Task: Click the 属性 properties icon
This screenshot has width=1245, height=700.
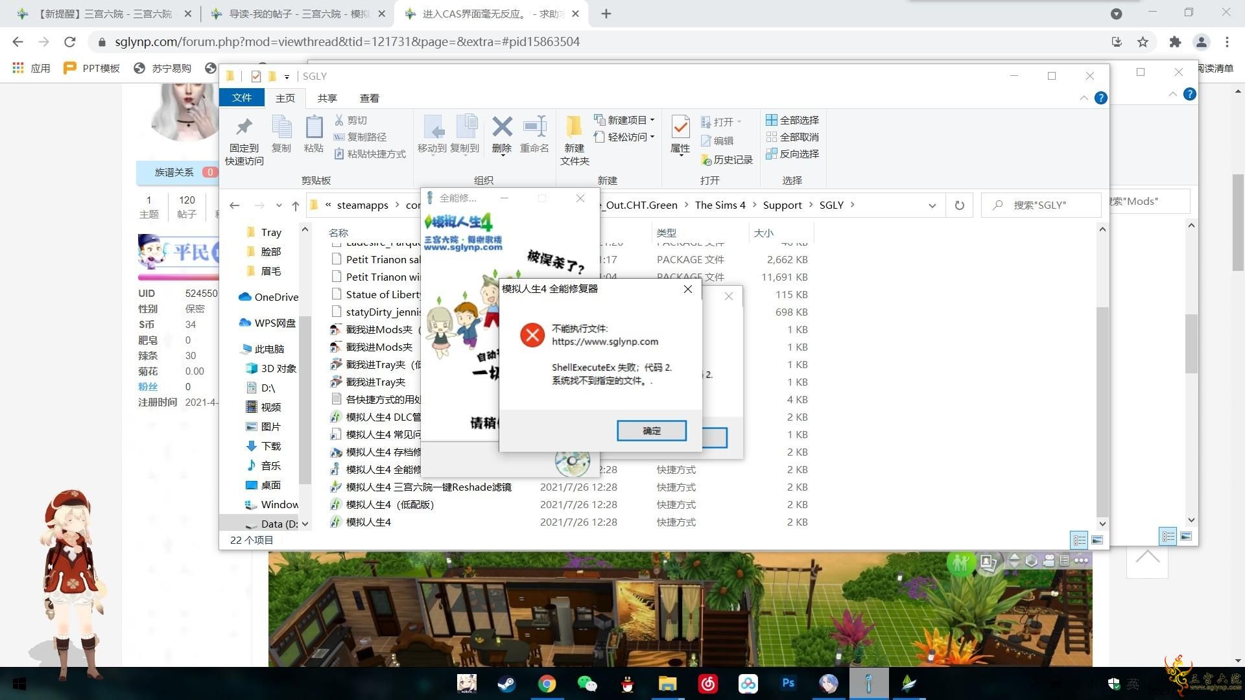Action: coord(680,127)
